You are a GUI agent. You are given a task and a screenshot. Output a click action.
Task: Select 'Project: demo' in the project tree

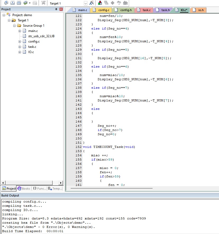point(22,15)
